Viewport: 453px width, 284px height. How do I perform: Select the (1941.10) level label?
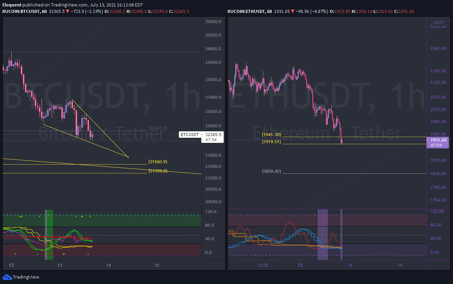(x=271, y=135)
